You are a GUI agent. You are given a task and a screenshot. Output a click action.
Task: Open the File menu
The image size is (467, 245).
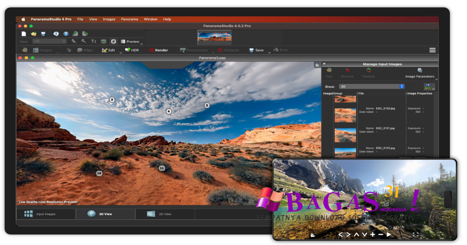[80, 19]
